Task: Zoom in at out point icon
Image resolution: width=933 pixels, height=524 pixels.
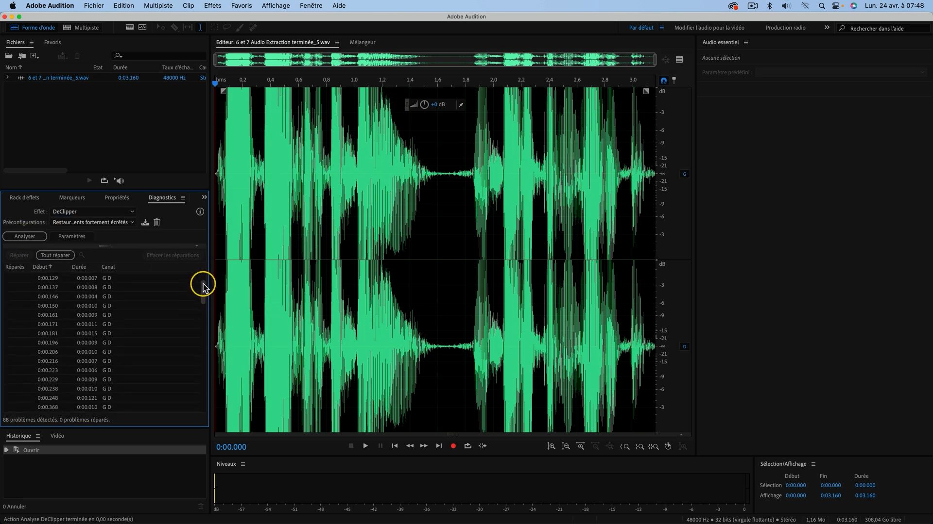Action: click(639, 446)
